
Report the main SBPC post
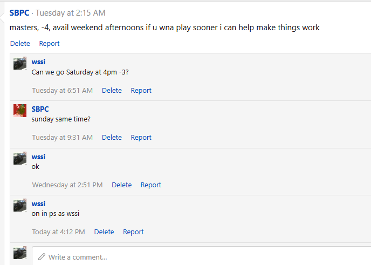(x=49, y=43)
